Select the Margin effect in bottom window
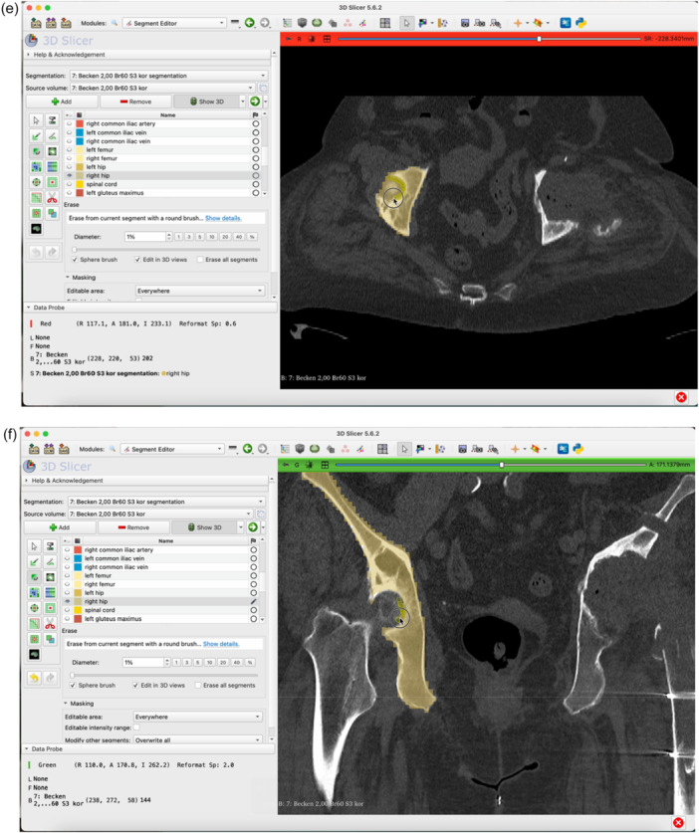 point(34,608)
